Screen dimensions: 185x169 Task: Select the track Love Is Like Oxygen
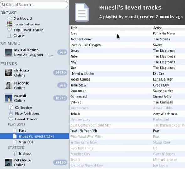[x=85, y=45]
